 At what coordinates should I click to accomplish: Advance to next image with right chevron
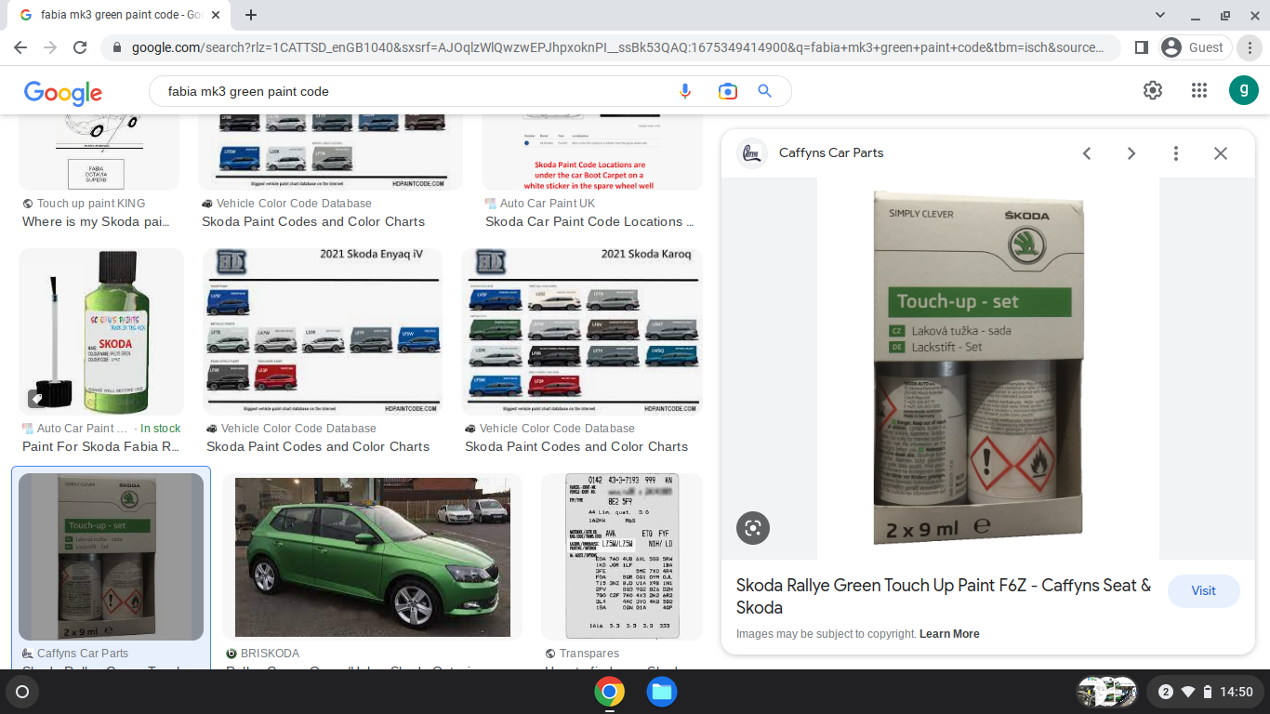(x=1131, y=152)
